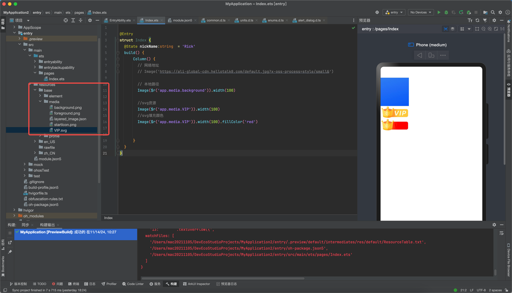Expand the AppScope folder

[15, 28]
